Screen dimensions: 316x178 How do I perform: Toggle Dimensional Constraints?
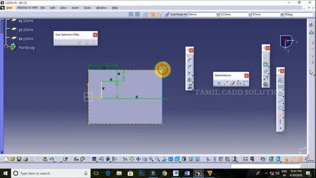[x=159, y=14]
